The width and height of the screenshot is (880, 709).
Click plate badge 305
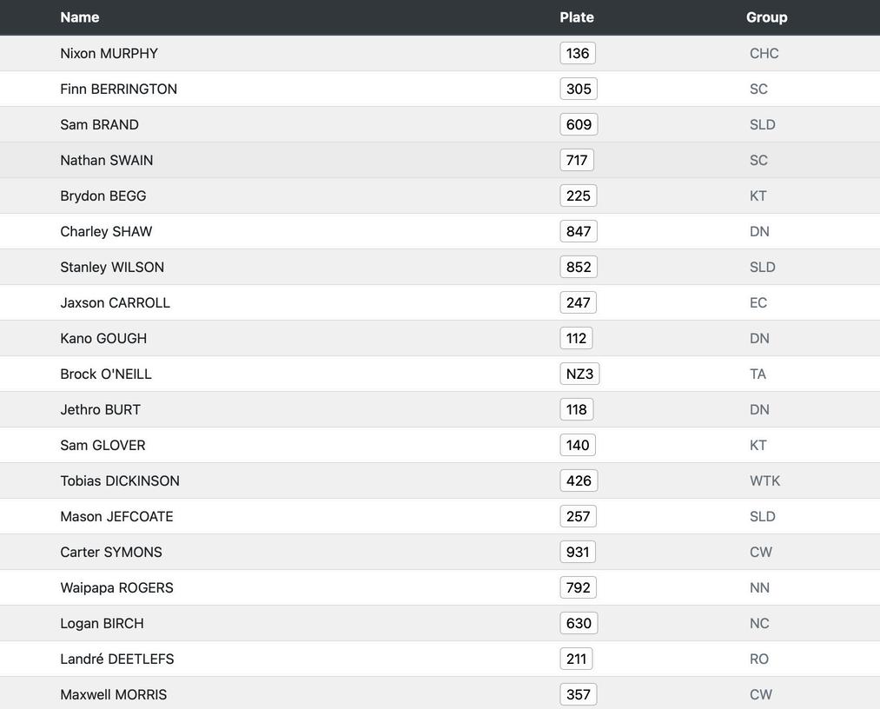coord(579,89)
